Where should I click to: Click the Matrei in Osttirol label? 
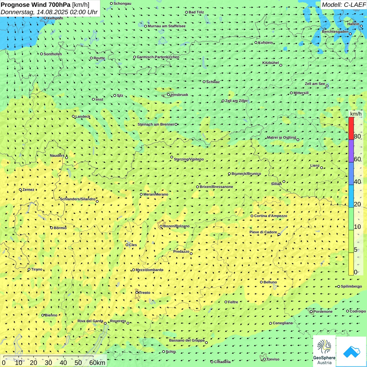click(281, 137)
